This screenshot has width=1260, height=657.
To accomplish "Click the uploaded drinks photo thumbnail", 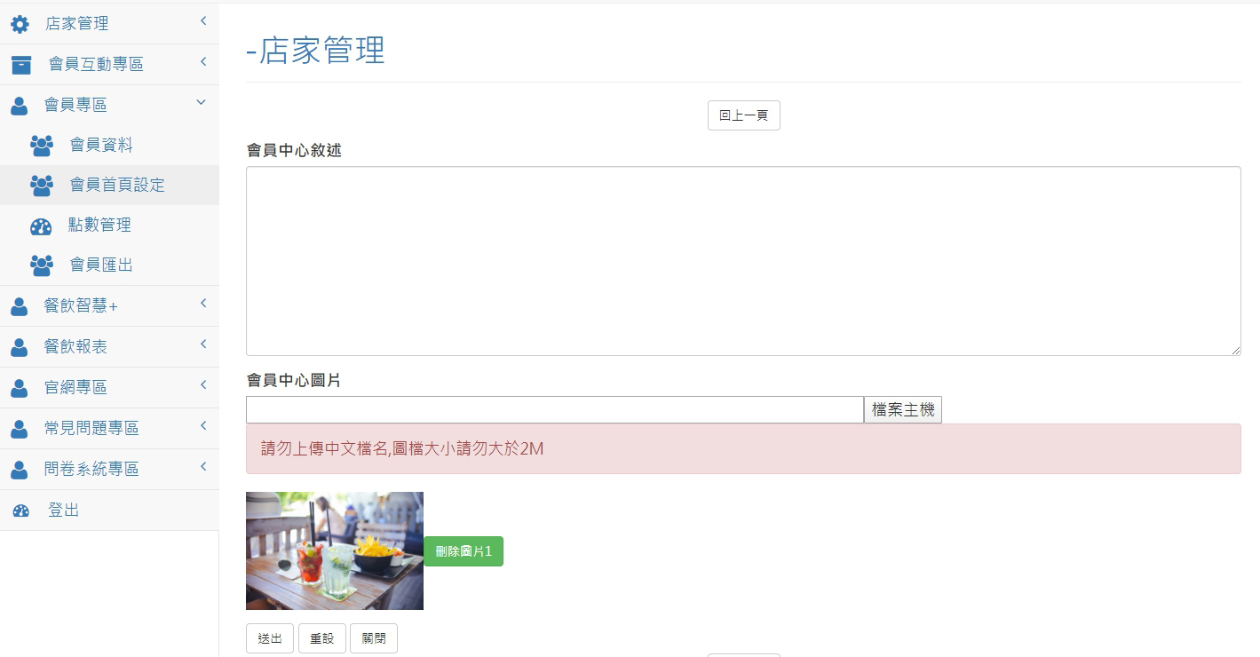I will [335, 550].
